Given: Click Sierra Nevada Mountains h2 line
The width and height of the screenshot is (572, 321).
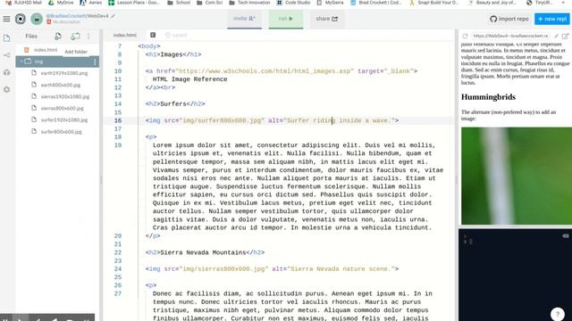Looking at the screenshot, I should [205, 252].
